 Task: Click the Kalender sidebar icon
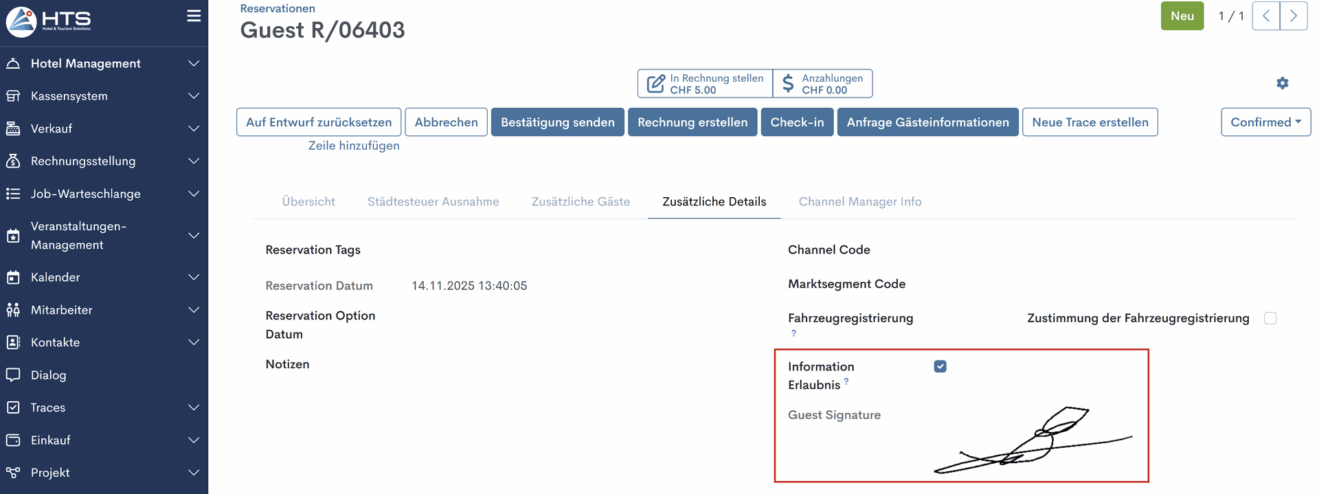(x=13, y=278)
